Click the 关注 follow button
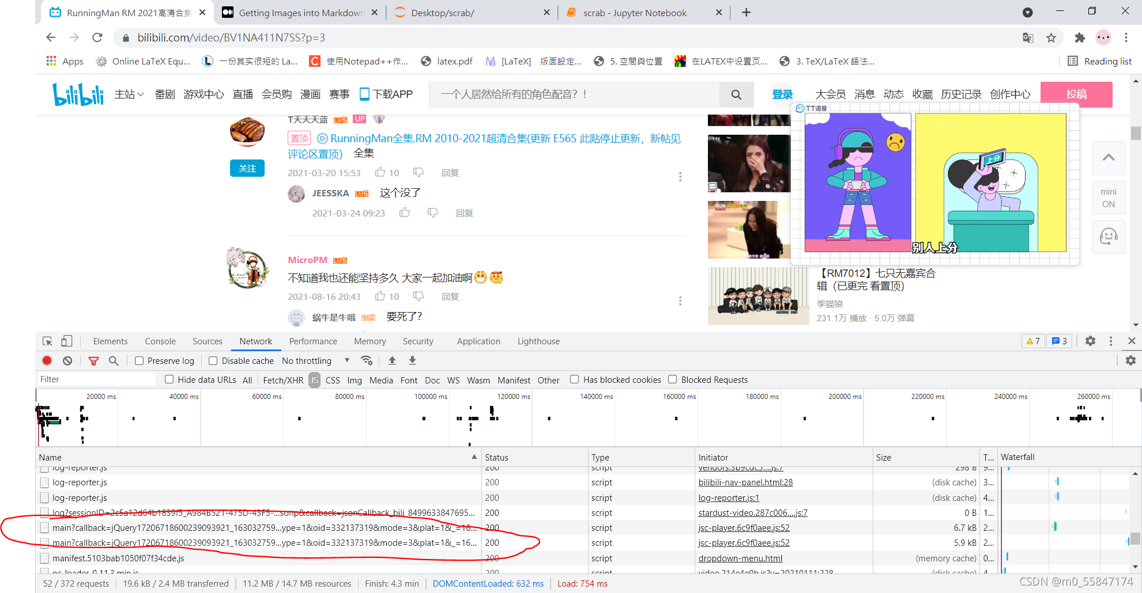1142x593 pixels. (x=247, y=168)
